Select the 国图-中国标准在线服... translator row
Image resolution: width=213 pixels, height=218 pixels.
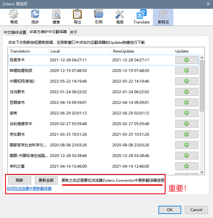pos(104,155)
